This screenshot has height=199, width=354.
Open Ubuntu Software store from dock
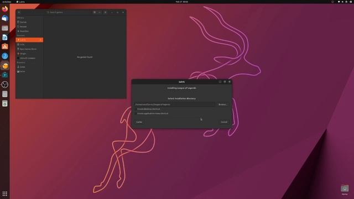[x=5, y=46]
